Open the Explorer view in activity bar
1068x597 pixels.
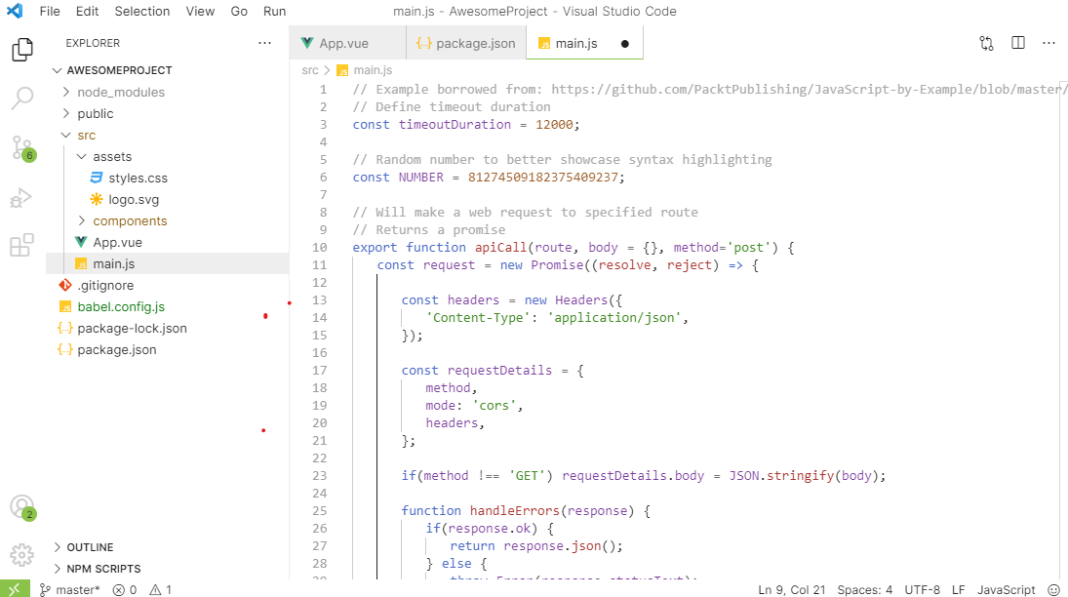coord(21,49)
